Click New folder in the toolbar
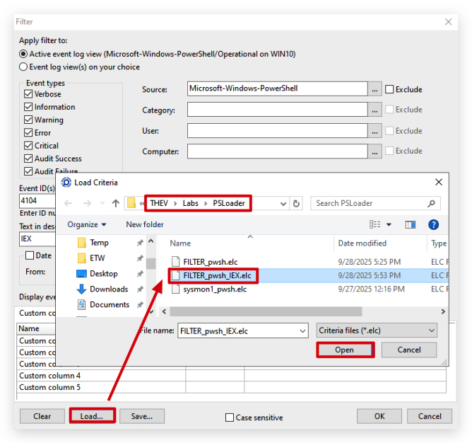Viewport: 472px width, 443px height. 145,224
